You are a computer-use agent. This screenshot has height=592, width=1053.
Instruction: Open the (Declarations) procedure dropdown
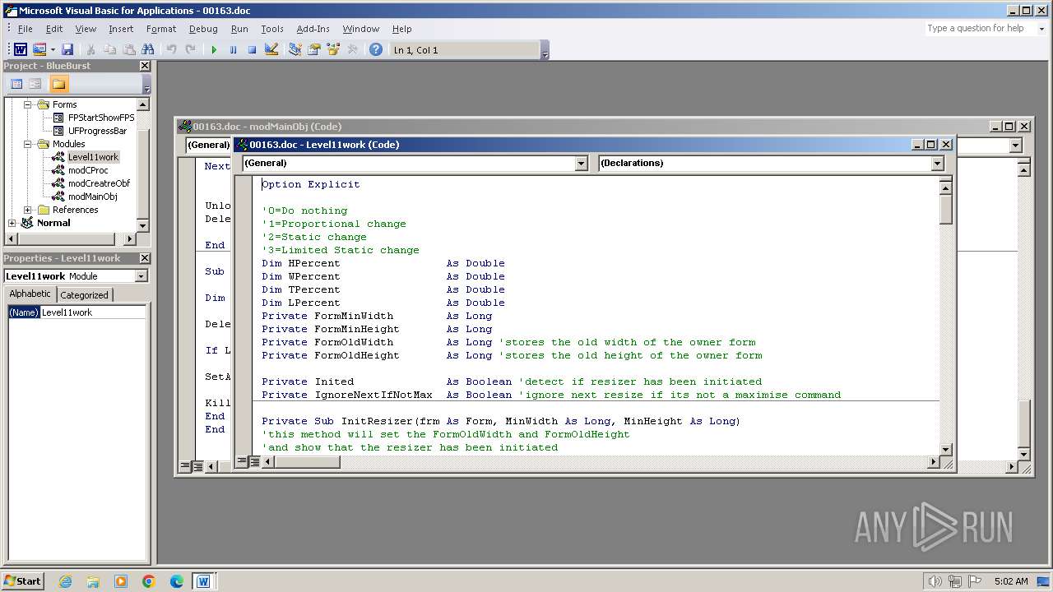(x=937, y=163)
